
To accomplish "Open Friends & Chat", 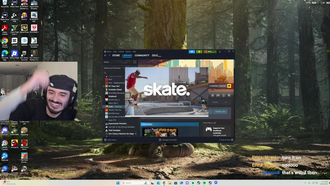I will tap(226, 140).
